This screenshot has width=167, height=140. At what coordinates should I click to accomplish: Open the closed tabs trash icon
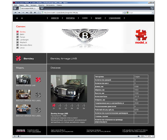click(x=152, y=9)
